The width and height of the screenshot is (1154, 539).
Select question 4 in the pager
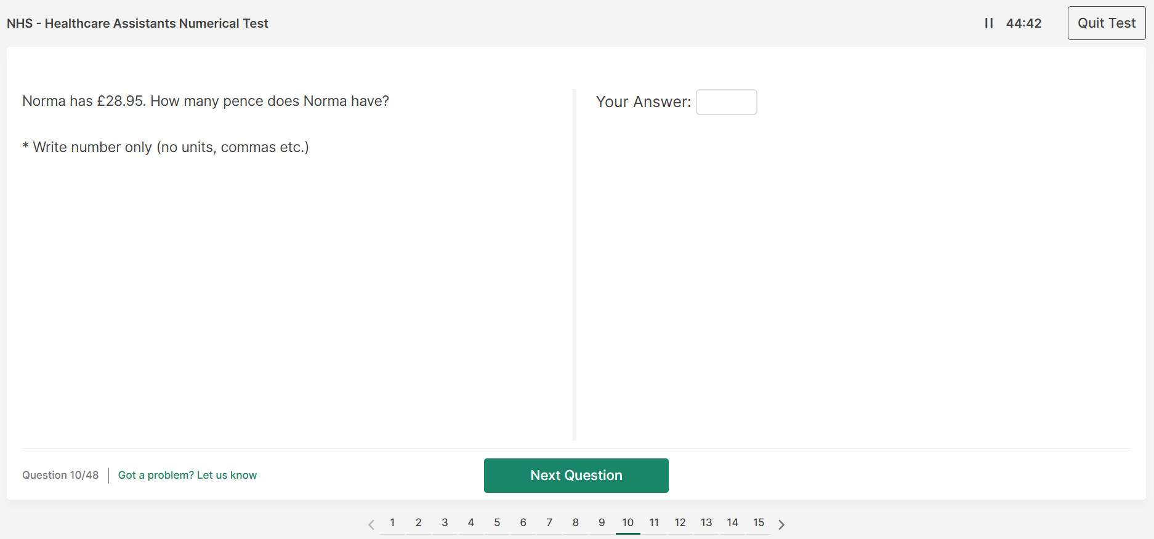pos(471,522)
